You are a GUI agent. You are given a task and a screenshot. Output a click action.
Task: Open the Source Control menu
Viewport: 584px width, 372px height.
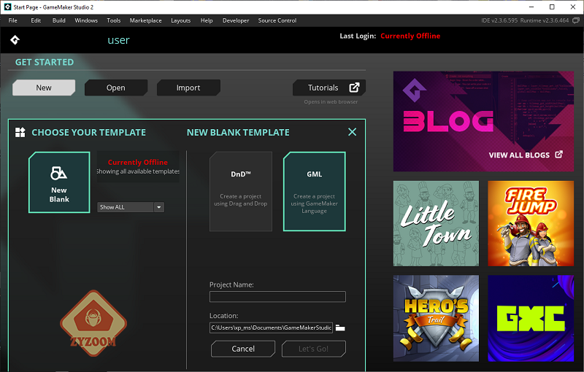(x=277, y=20)
